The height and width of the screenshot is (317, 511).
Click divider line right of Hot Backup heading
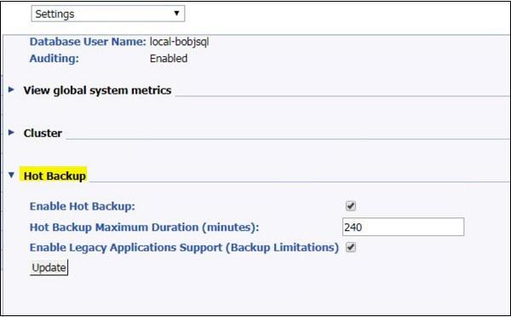point(299,182)
